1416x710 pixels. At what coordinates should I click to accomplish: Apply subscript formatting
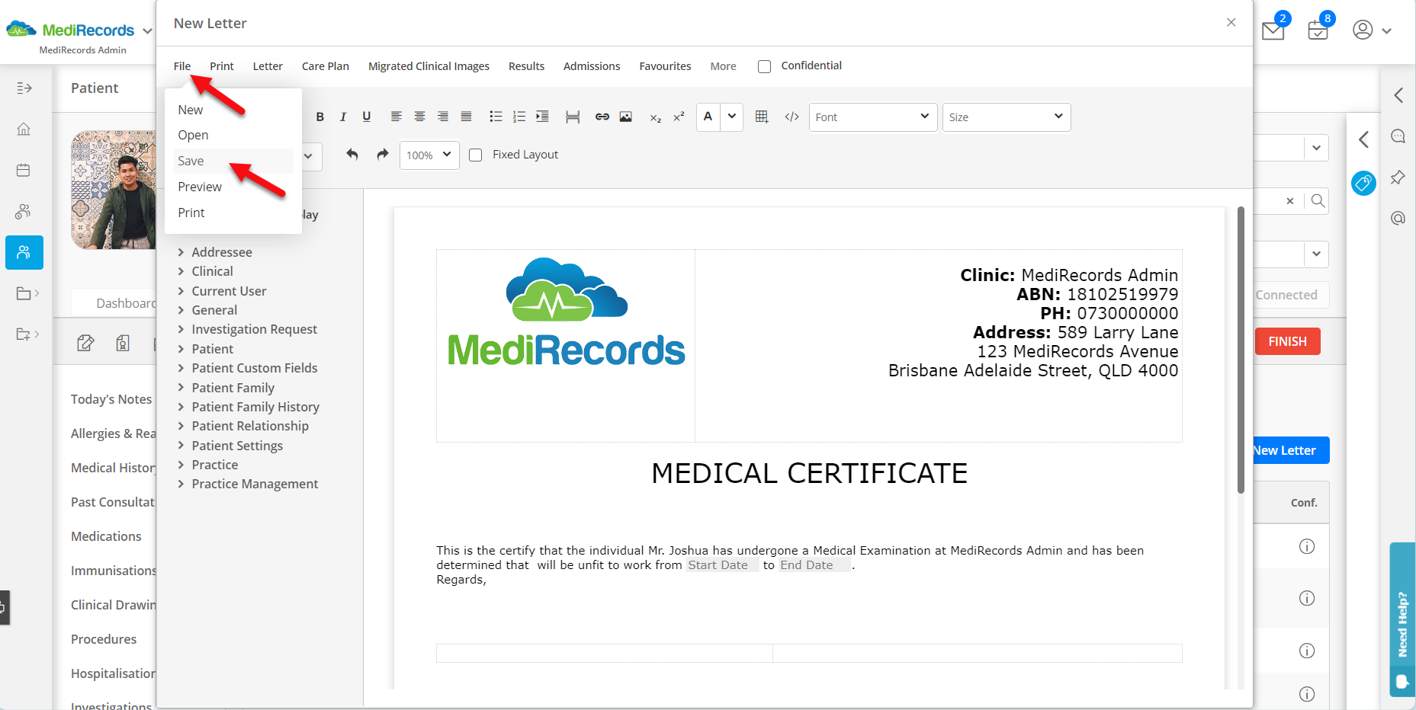coord(655,117)
